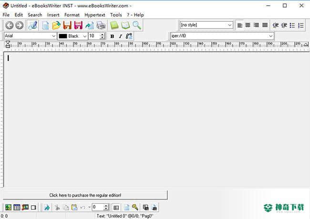
Task: Open a file using yellow folder icon
Action: tap(56, 25)
